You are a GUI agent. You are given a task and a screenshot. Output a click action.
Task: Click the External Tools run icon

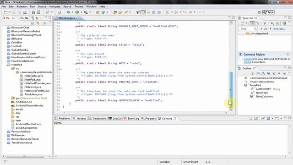click(x=86, y=12)
